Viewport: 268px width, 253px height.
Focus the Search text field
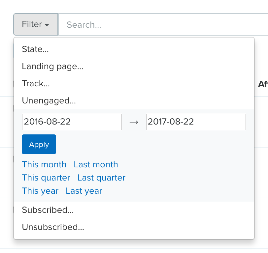(163, 24)
